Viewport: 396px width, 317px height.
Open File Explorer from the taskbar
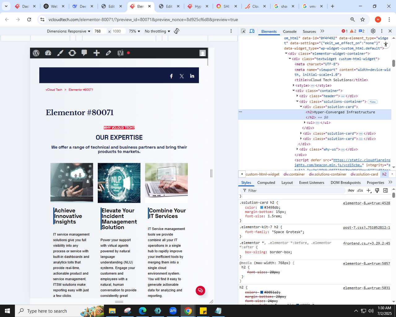click(112, 311)
